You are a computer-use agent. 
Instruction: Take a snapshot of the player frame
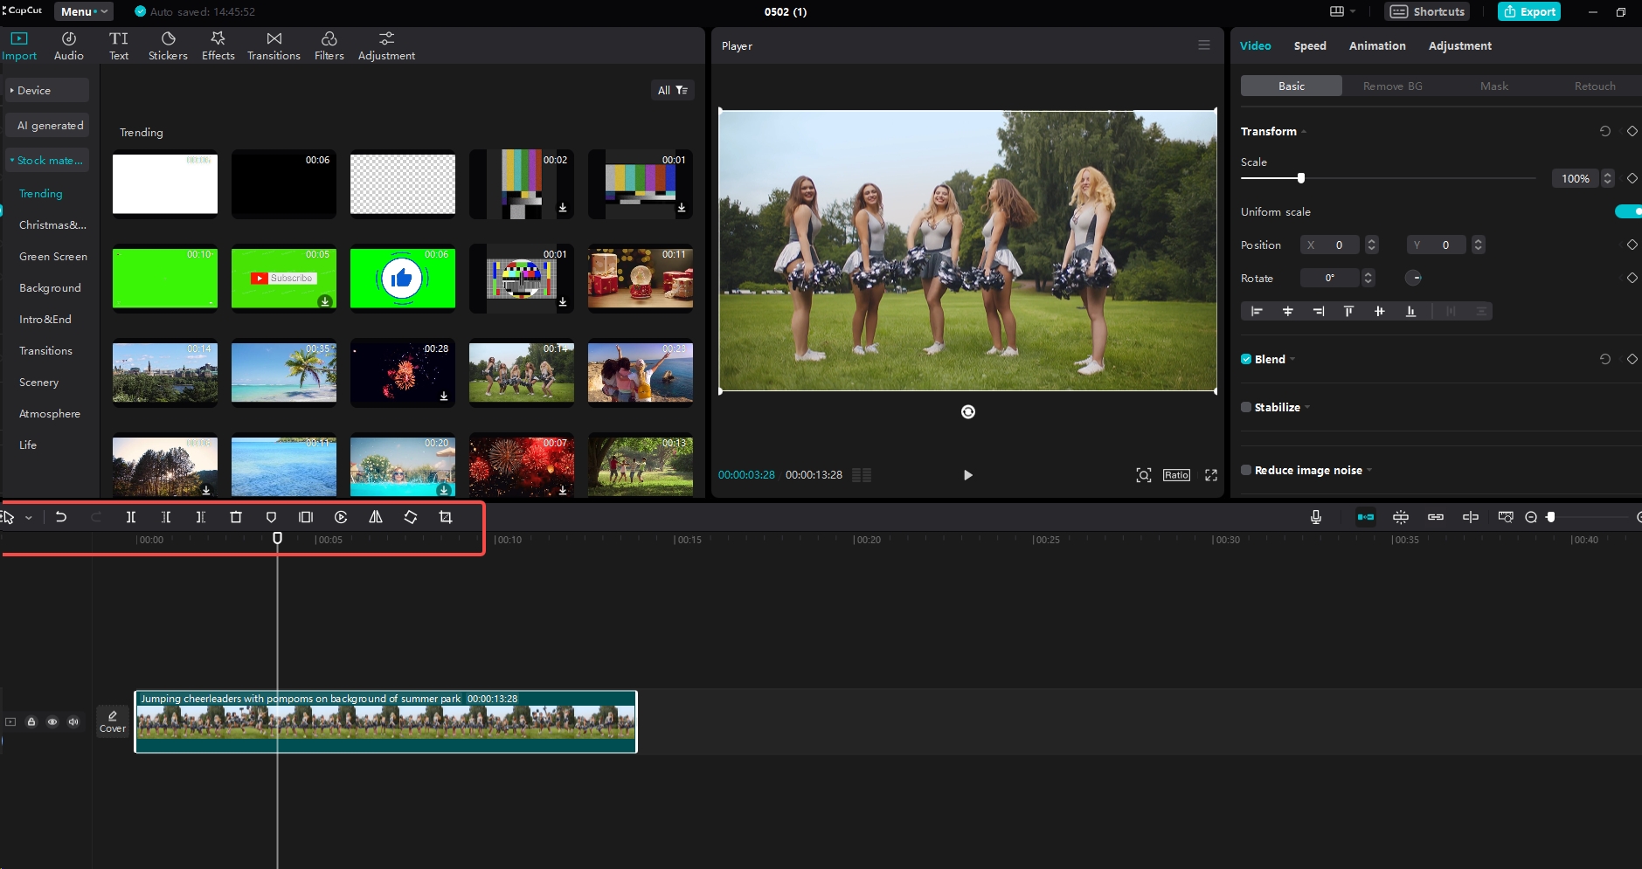coord(1143,475)
